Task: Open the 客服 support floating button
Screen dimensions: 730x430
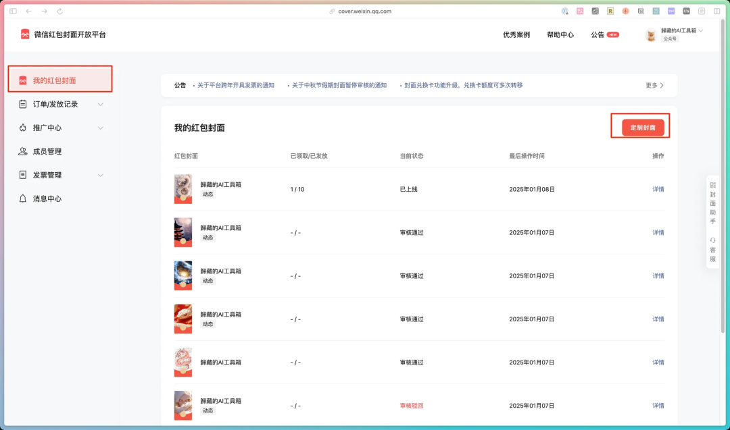Action: [x=713, y=250]
